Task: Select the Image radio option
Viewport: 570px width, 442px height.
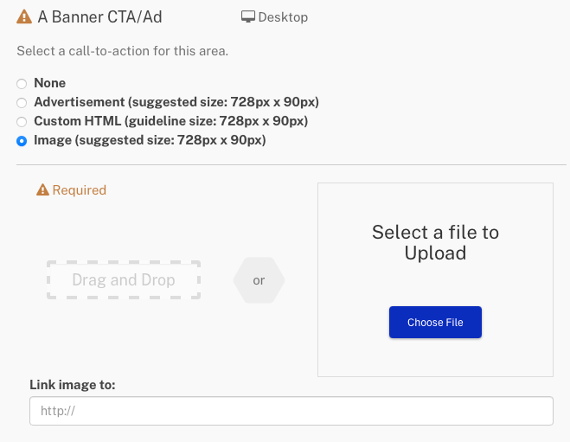Action: (x=22, y=141)
